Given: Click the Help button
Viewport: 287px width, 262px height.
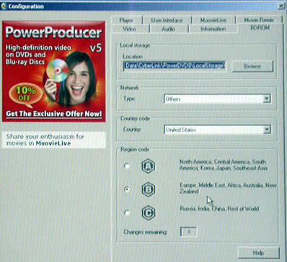Looking at the screenshot, I should coord(259,253).
